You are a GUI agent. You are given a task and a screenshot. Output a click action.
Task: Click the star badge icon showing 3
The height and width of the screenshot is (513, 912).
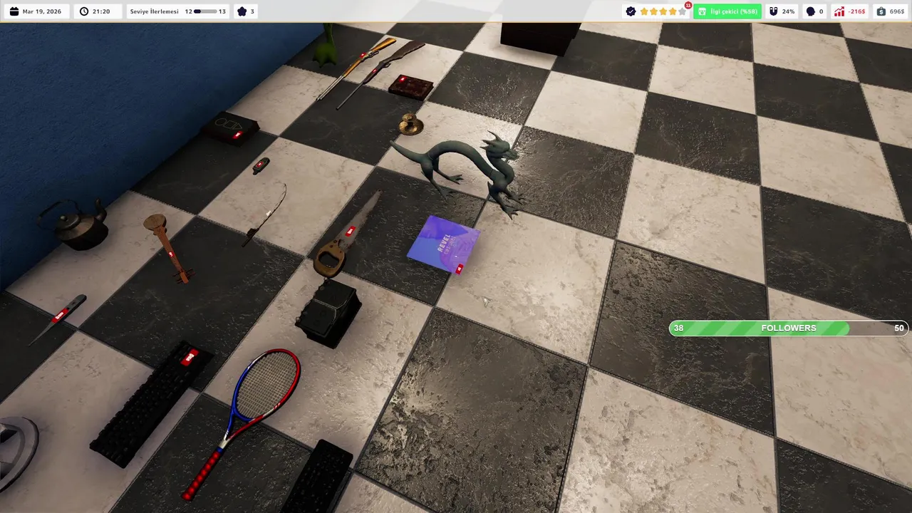(242, 11)
